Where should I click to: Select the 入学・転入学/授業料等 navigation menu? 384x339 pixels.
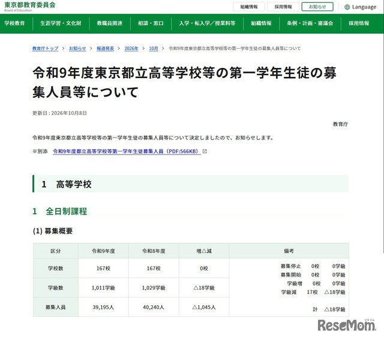[207, 23]
